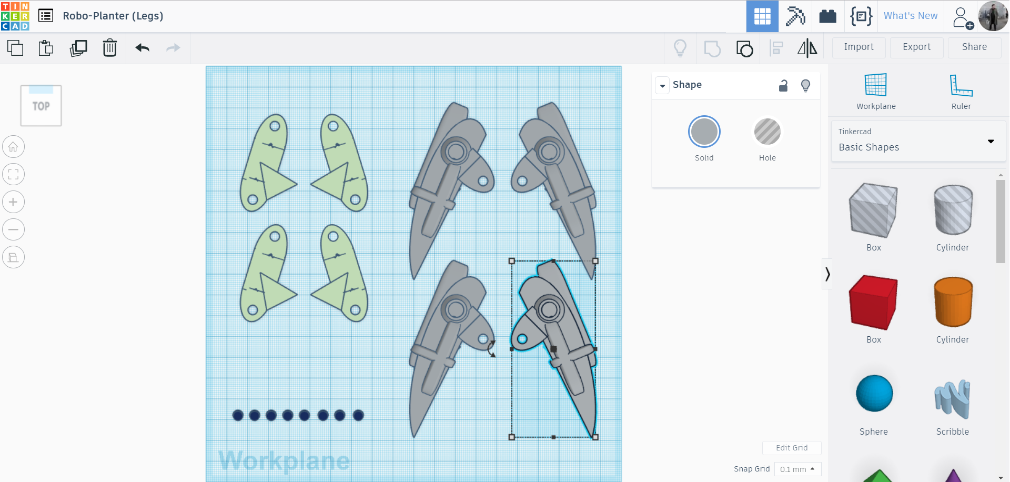The image size is (1010, 482).
Task: Click the Align tool icon
Action: [x=776, y=48]
